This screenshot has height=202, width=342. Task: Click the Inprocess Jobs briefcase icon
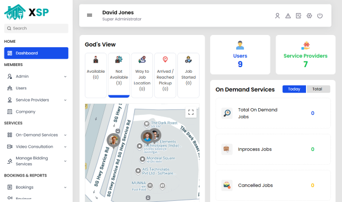click(x=227, y=149)
